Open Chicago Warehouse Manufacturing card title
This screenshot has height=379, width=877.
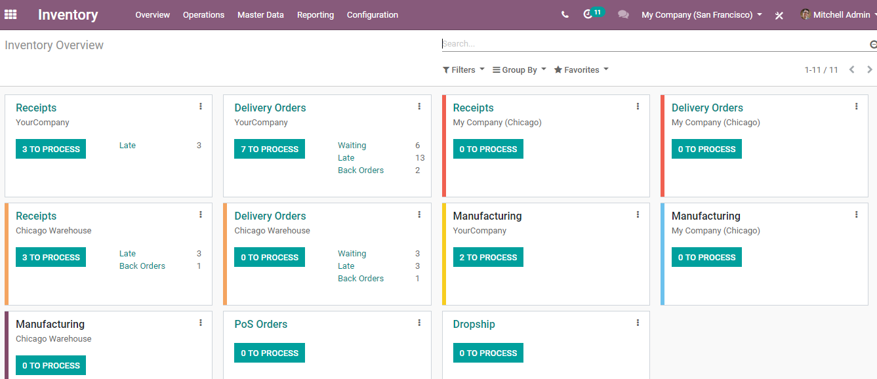[x=51, y=324]
